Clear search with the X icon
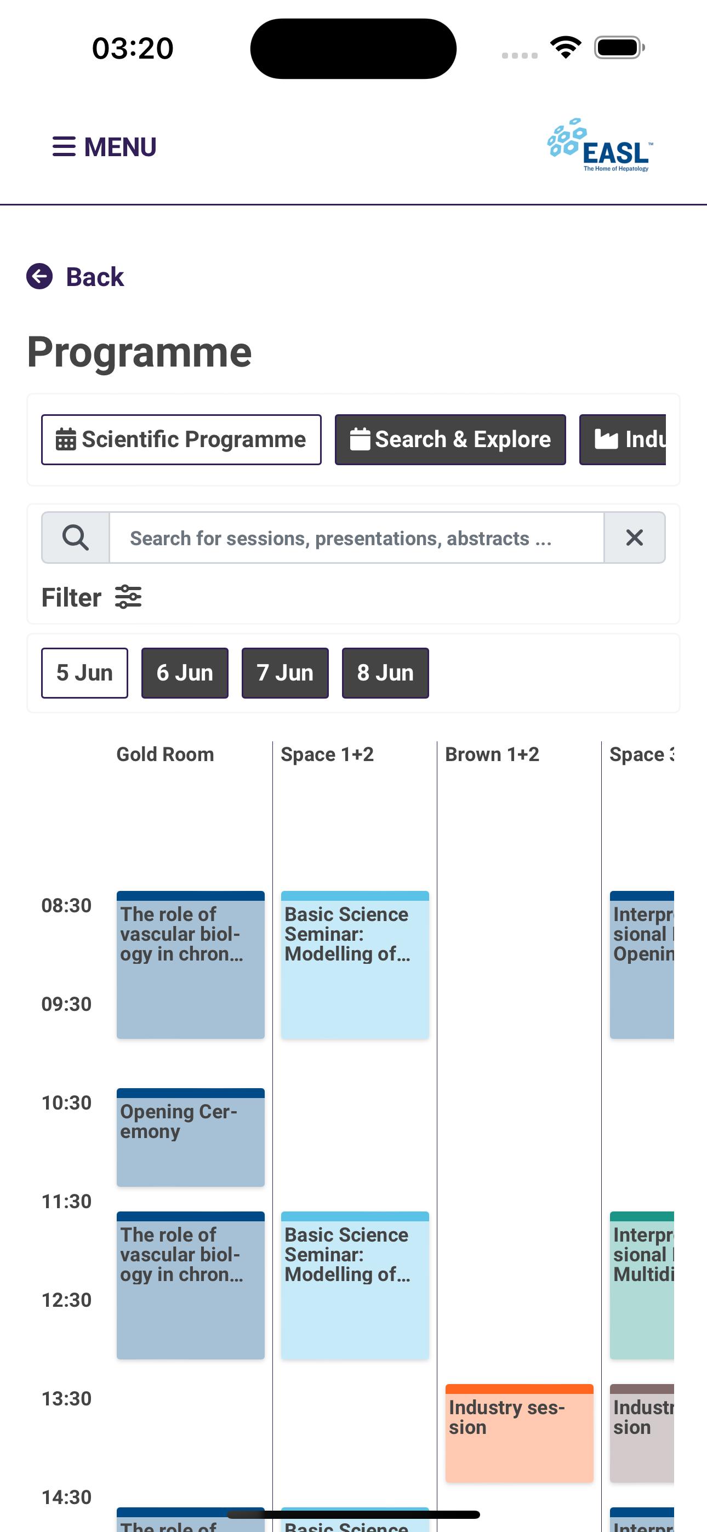This screenshot has width=707, height=1532. coord(635,538)
